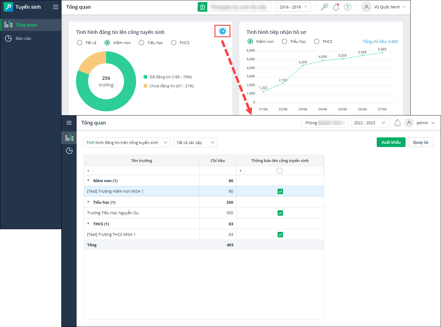Uncheck the checkbox for Trường Tiểu Học Nguyễn Du
This screenshot has width=441, height=327.
280,213
